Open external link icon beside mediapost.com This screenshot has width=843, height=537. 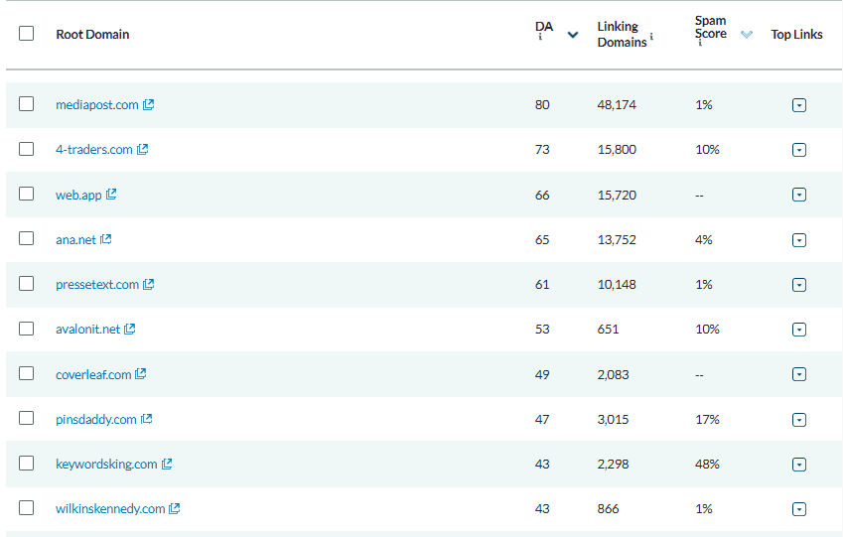(149, 104)
